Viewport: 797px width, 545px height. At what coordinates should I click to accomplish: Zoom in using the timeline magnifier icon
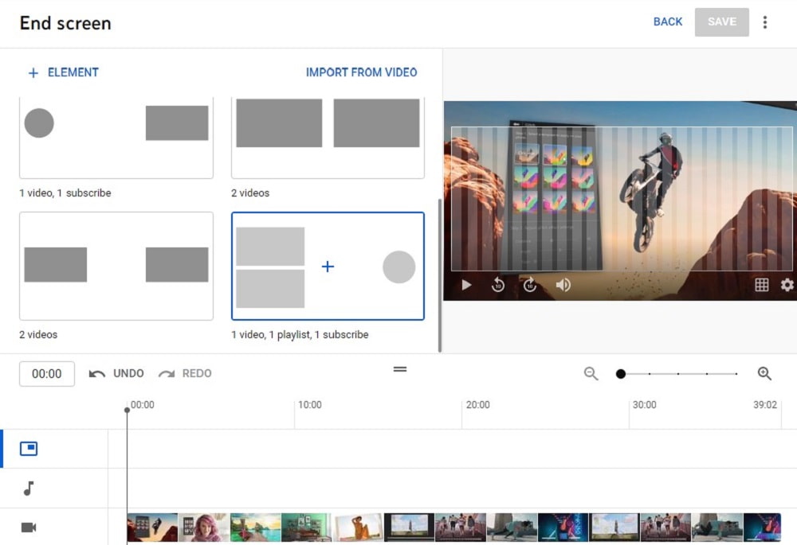(764, 373)
